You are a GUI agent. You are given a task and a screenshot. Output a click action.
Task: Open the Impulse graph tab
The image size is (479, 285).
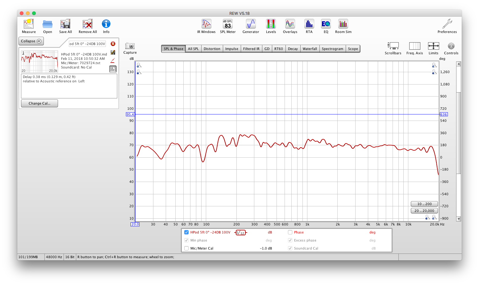(232, 49)
